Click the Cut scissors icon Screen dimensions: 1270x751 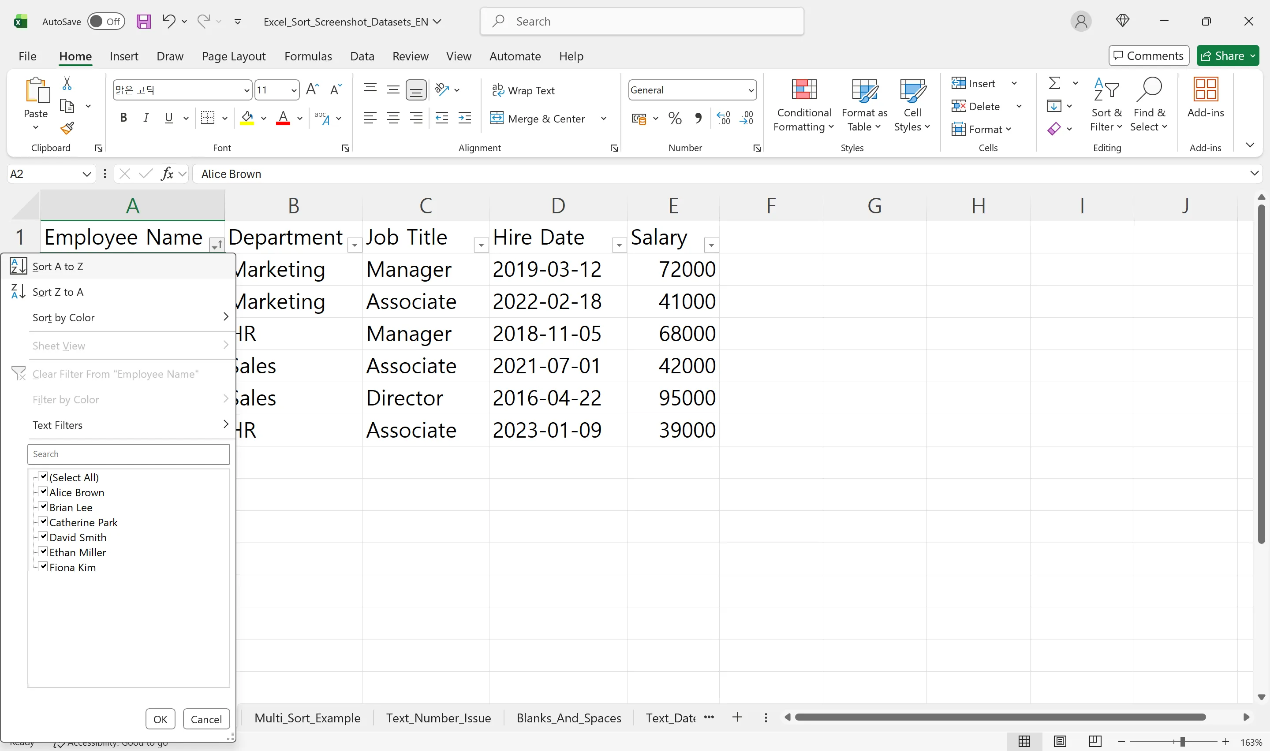[67, 82]
